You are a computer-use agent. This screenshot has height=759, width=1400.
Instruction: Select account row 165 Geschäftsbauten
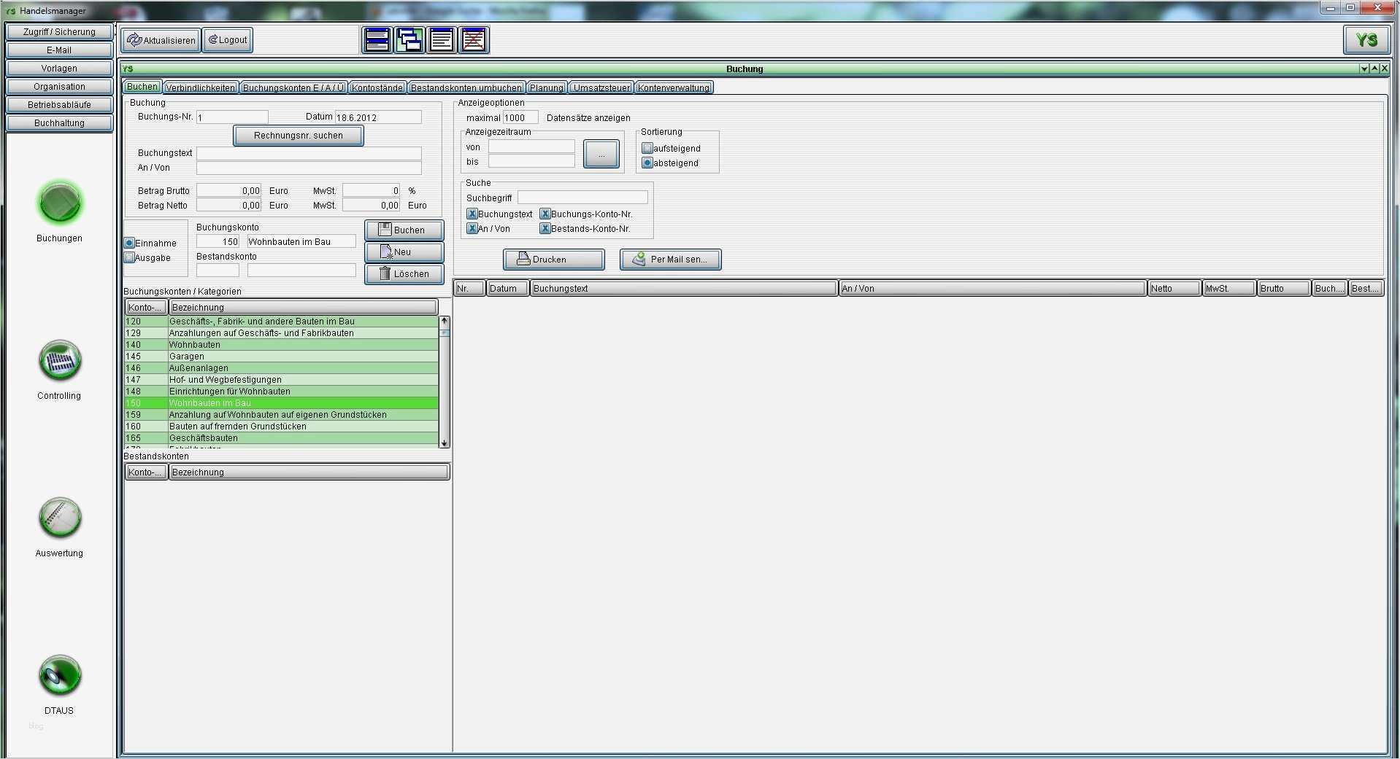coord(282,438)
